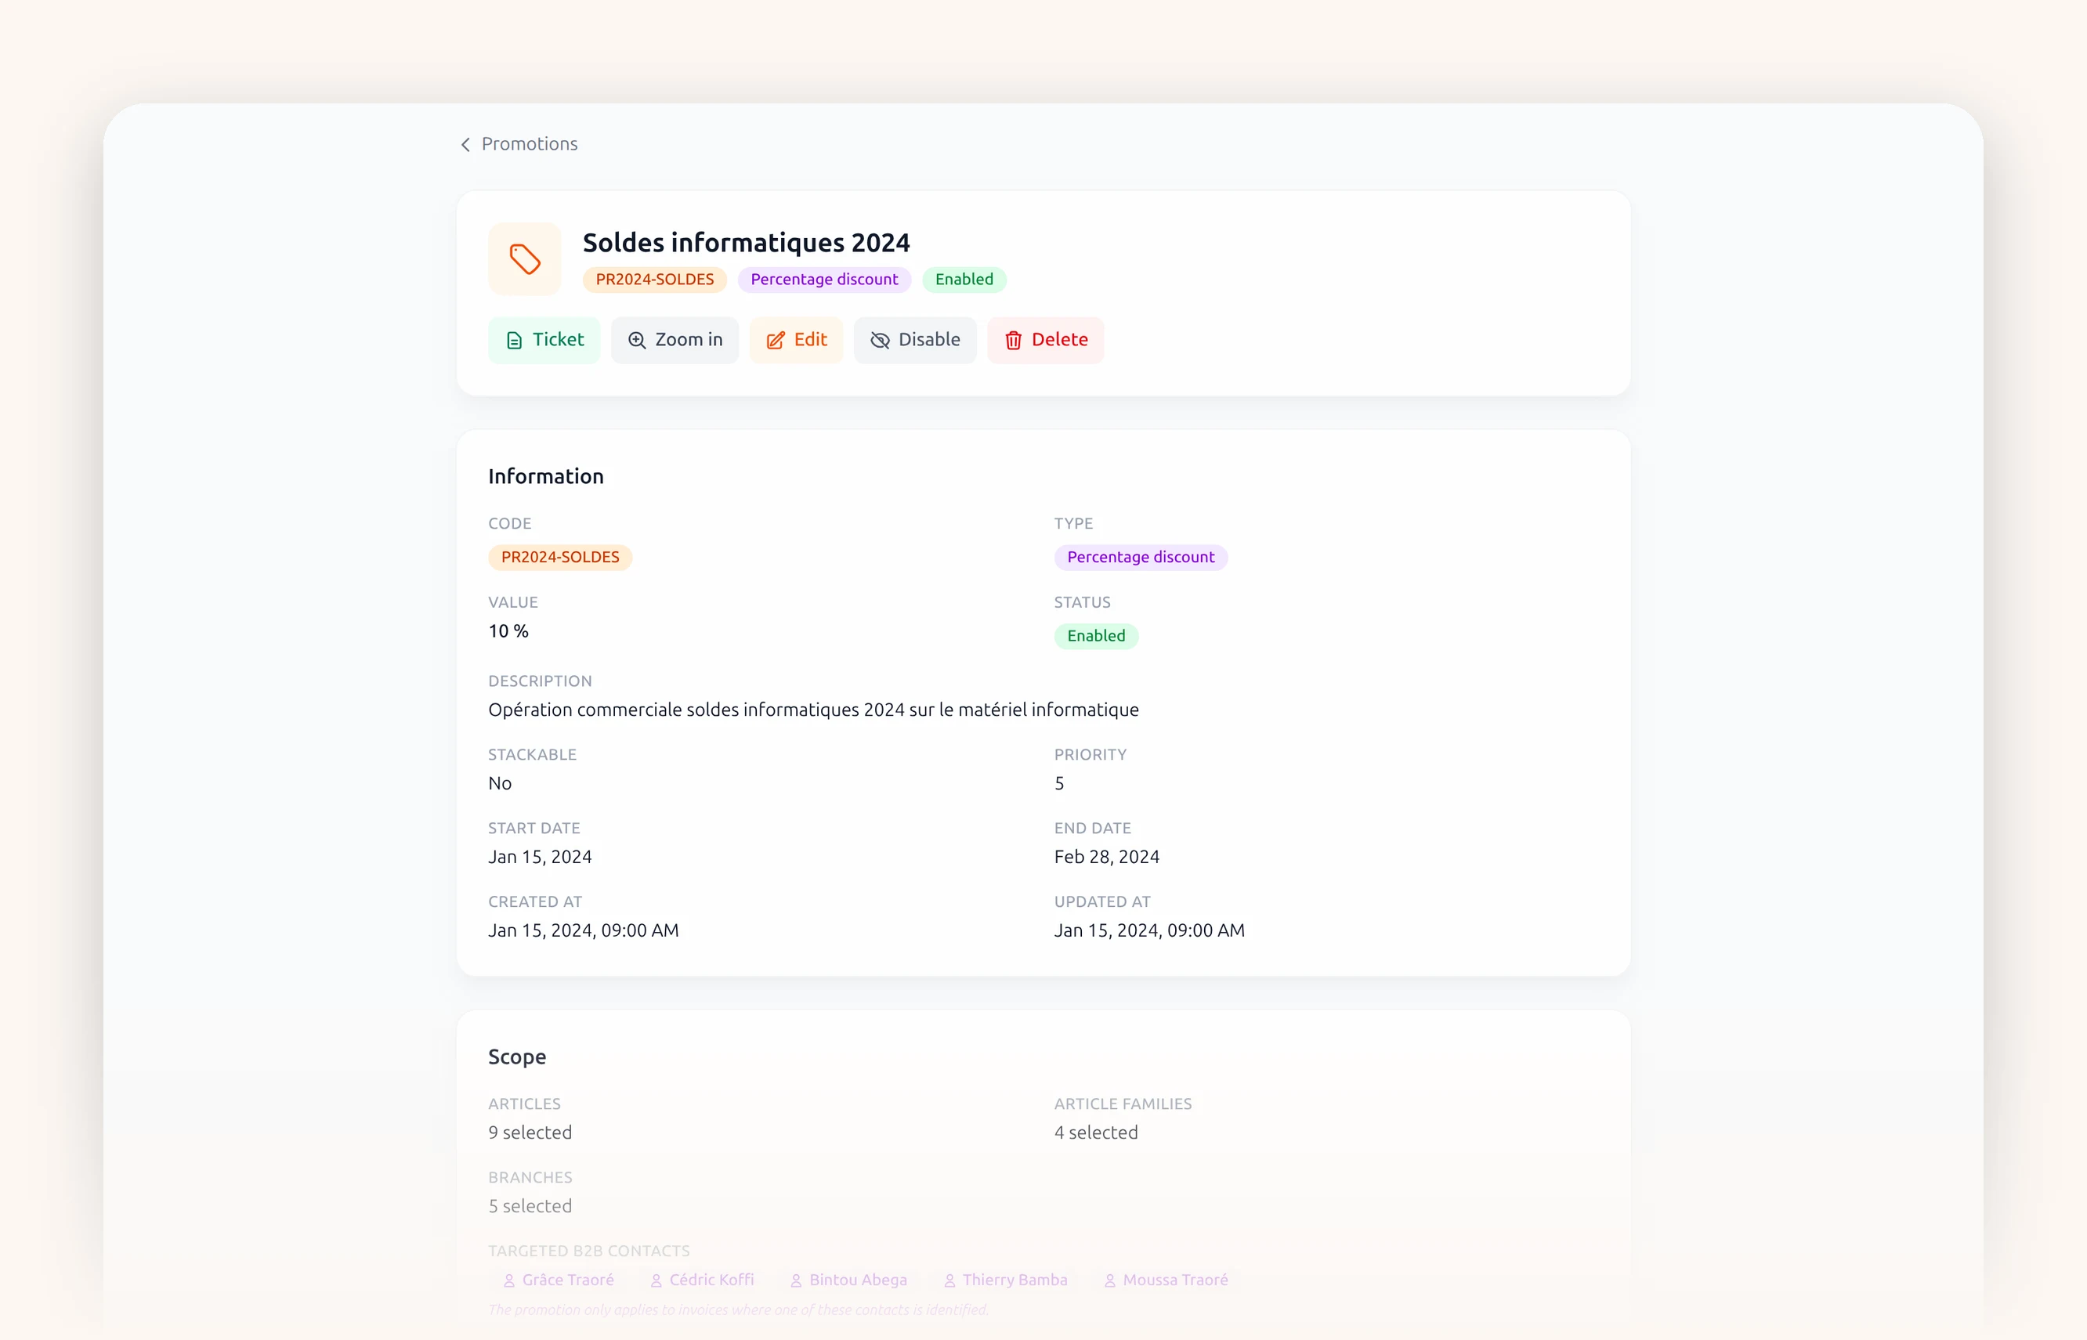Click the Percentage discount badge under the title
The height and width of the screenshot is (1340, 2087).
point(824,280)
